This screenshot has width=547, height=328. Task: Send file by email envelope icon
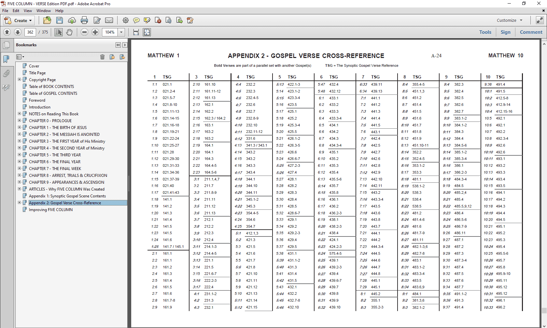click(x=109, y=20)
